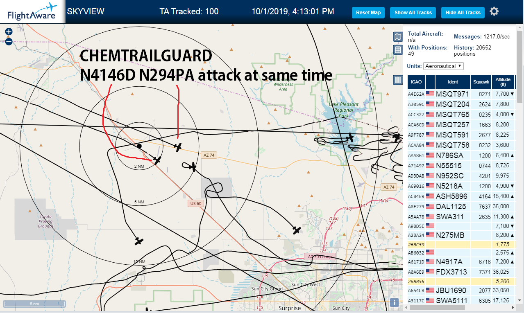Click ICAO code AB6032
The height and width of the screenshot is (313, 524).
pyautogui.click(x=416, y=253)
